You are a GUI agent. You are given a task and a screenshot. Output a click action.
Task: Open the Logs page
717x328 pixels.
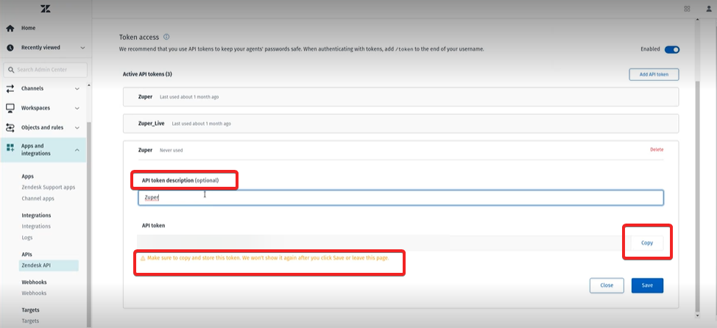[x=27, y=238]
